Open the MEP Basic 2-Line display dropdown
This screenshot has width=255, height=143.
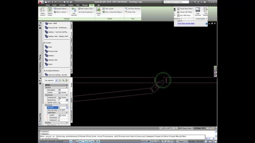coord(186,128)
